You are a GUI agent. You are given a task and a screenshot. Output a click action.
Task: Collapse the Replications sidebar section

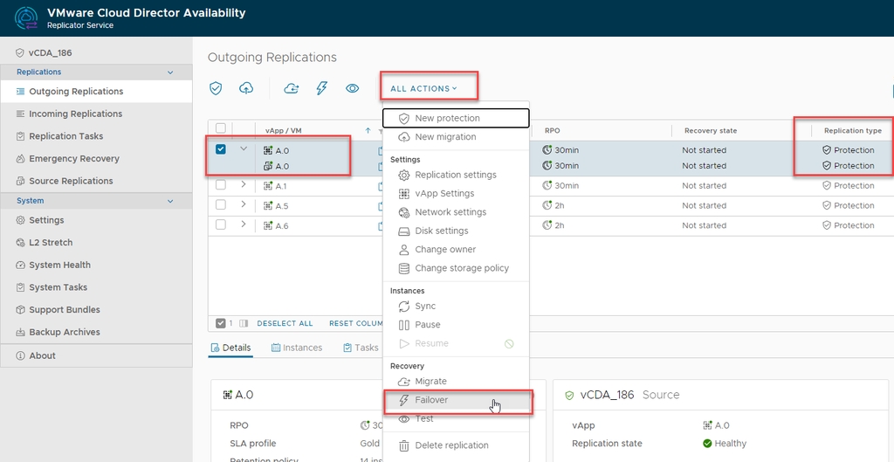(x=170, y=72)
